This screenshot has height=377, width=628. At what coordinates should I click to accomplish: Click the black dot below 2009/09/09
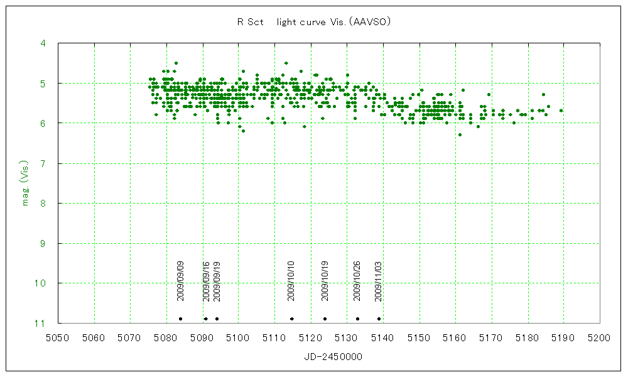pyautogui.click(x=180, y=319)
